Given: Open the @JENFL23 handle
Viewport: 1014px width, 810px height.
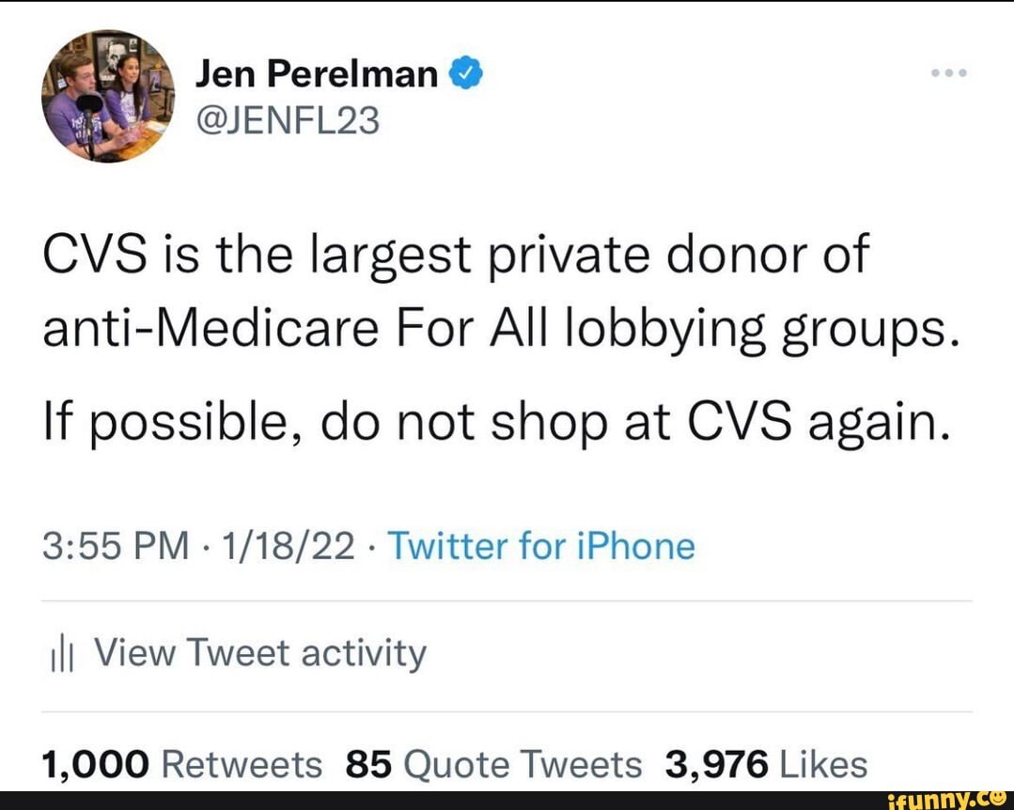Looking at the screenshot, I should [288, 120].
